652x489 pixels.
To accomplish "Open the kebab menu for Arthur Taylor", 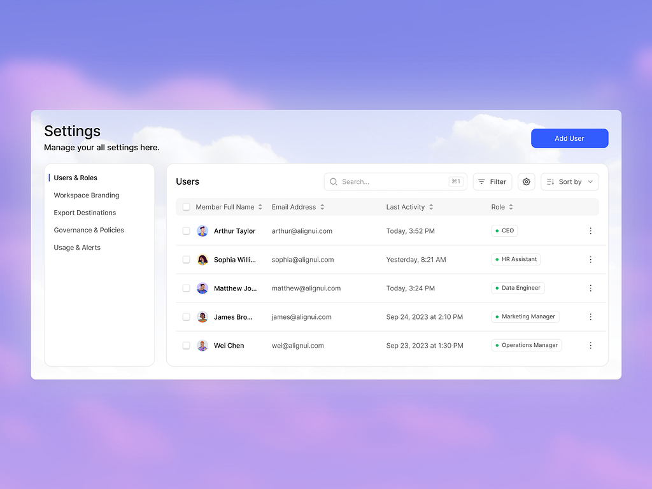I will 590,231.
